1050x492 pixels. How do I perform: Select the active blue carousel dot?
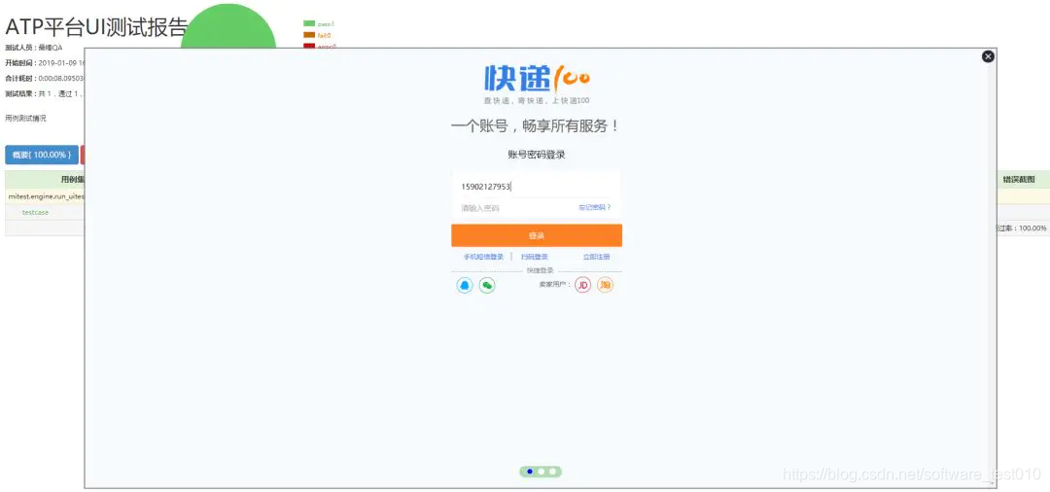pos(530,472)
